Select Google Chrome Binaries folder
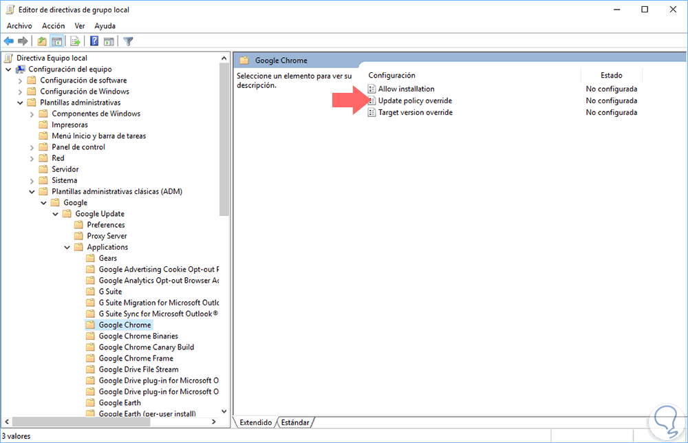This screenshot has height=443, width=688. [138, 336]
